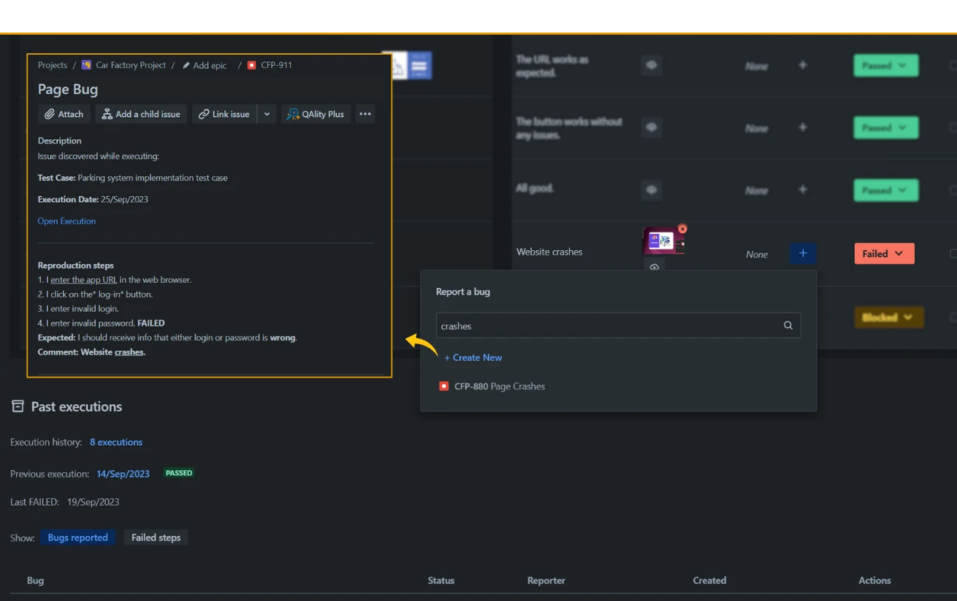Screen dimensions: 957x601
Task: Click the upload toggle beside All good
Action: 651,189
